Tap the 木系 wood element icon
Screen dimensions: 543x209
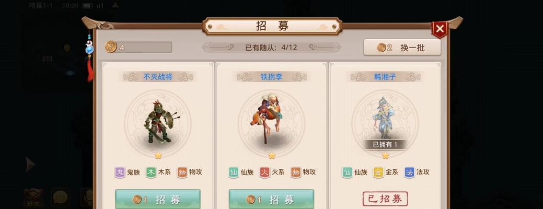coord(151,172)
